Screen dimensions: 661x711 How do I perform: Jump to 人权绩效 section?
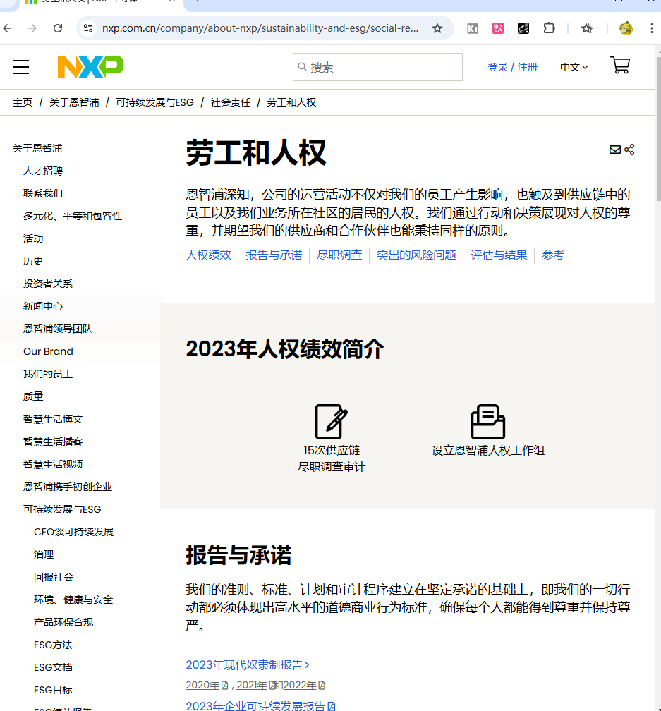[209, 255]
